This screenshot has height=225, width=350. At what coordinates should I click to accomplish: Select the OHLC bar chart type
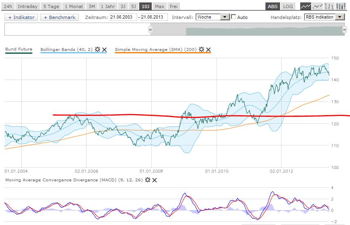[x=330, y=6]
